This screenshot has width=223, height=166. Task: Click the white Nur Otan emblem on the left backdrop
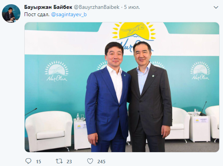click(x=57, y=71)
